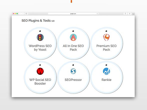Viewport: 147px width, 110px height.
Task: Open the All In One SEO Pack icon
Action: pos(73,37)
